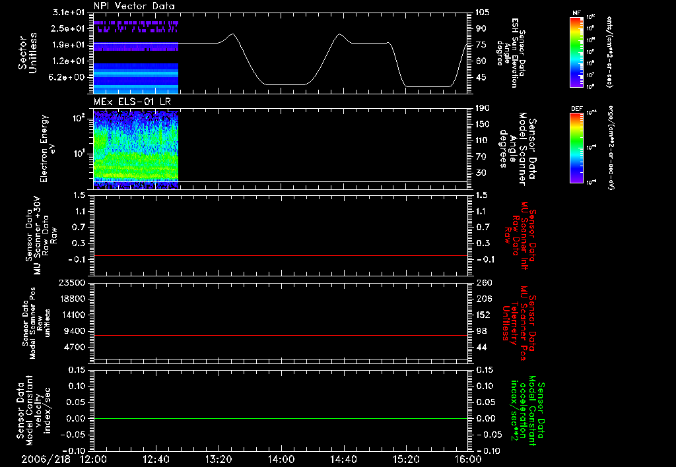Click the '14:00' time axis label

pos(281,460)
